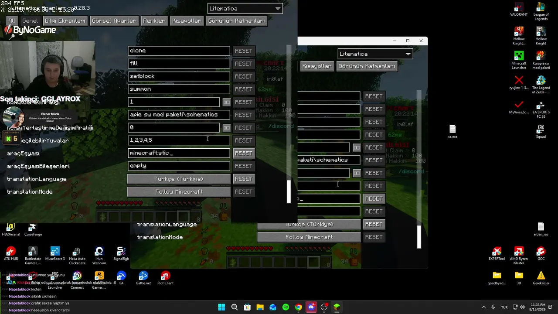Focus the fill text field
Viewport: 558px width, 314px height.
coord(179,64)
